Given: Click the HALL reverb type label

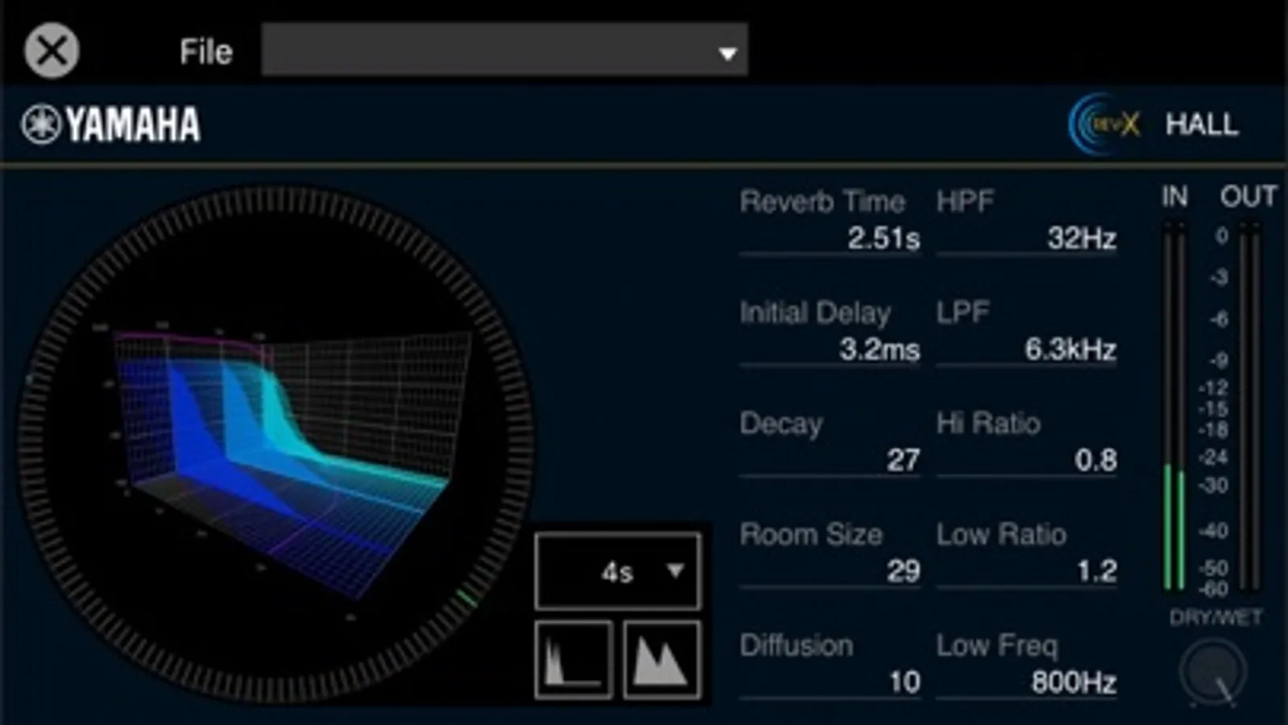Looking at the screenshot, I should click(1202, 125).
